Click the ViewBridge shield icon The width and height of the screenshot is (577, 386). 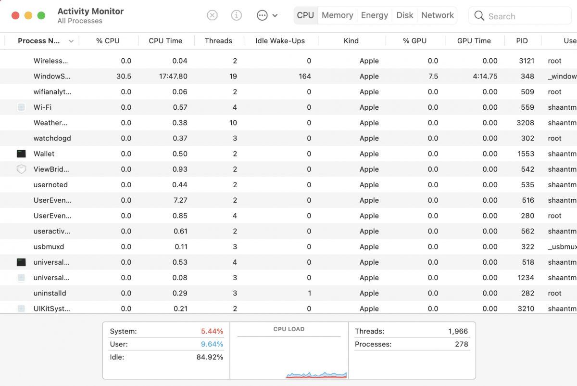[21, 169]
